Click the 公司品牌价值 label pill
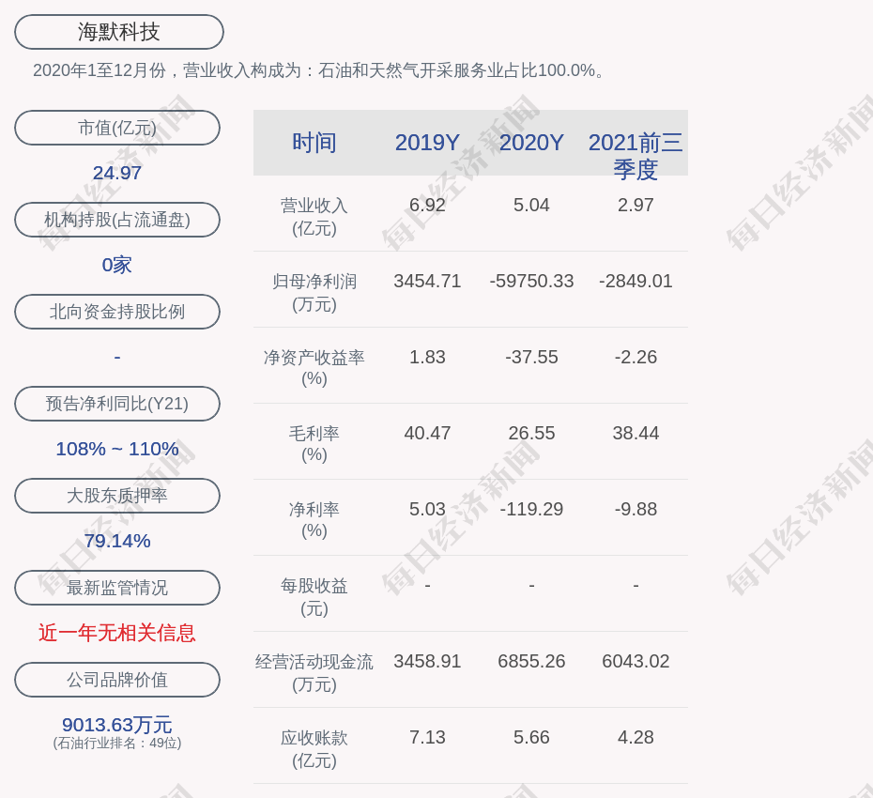The width and height of the screenshot is (873, 798). (117, 680)
